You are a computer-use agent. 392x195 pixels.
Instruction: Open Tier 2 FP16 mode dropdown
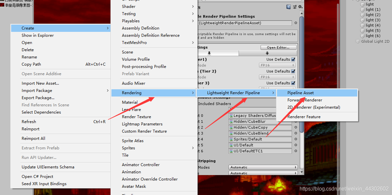[277, 77]
